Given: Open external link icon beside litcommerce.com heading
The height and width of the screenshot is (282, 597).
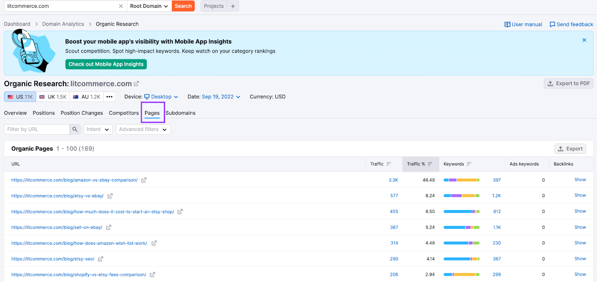Looking at the screenshot, I should pyautogui.click(x=137, y=84).
